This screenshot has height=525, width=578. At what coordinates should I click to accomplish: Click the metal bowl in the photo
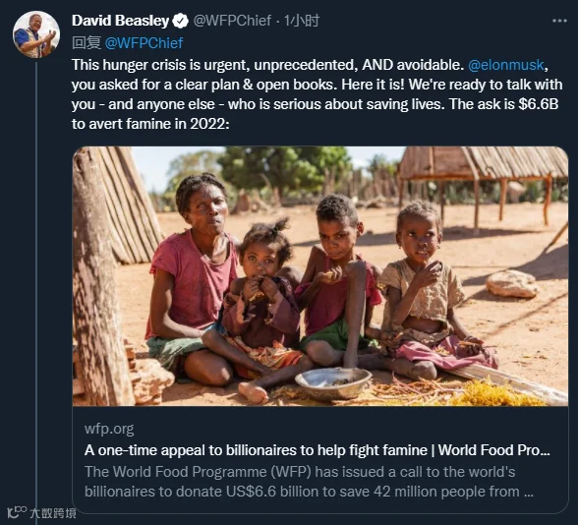pyautogui.click(x=333, y=383)
